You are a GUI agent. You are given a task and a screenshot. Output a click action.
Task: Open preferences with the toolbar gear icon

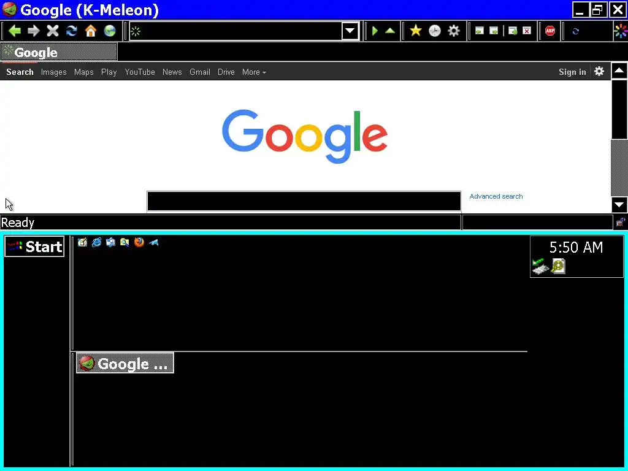coord(453,31)
